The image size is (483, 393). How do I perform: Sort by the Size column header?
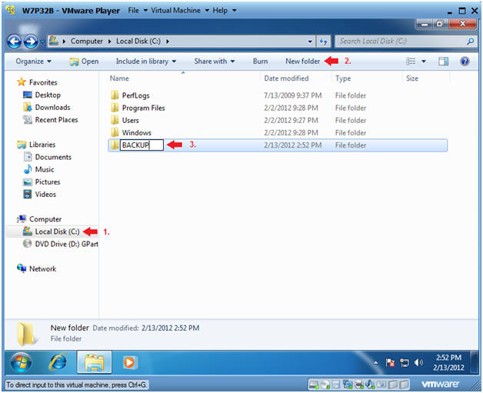[x=411, y=78]
